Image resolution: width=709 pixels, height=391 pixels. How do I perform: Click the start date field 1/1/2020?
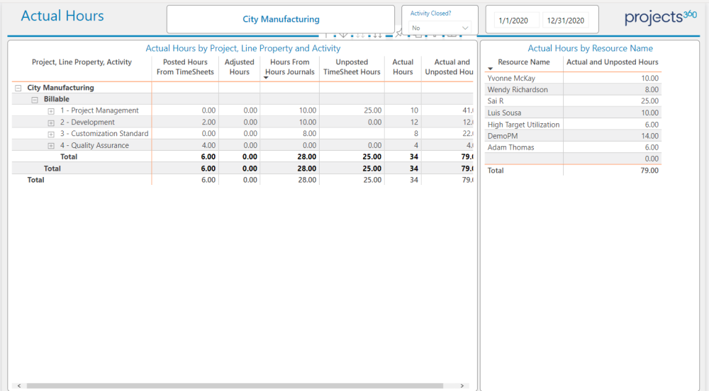tap(517, 21)
